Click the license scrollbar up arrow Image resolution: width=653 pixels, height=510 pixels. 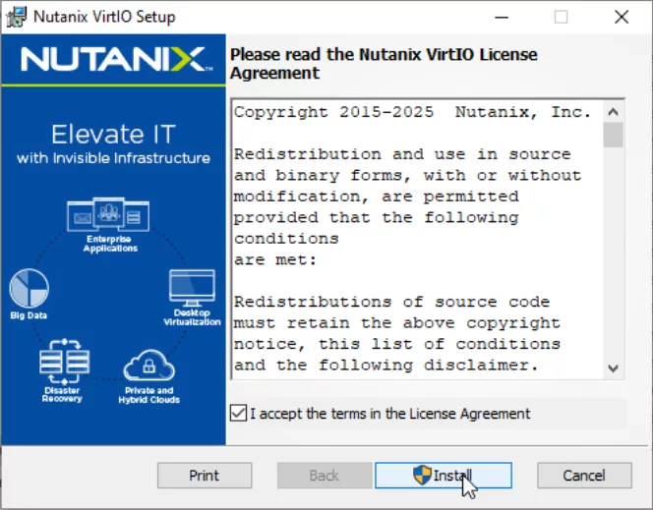pos(613,111)
